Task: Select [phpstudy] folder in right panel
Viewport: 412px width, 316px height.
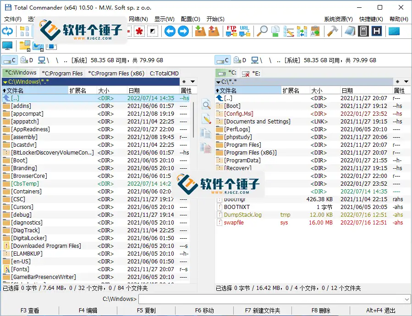Action: coord(313,137)
